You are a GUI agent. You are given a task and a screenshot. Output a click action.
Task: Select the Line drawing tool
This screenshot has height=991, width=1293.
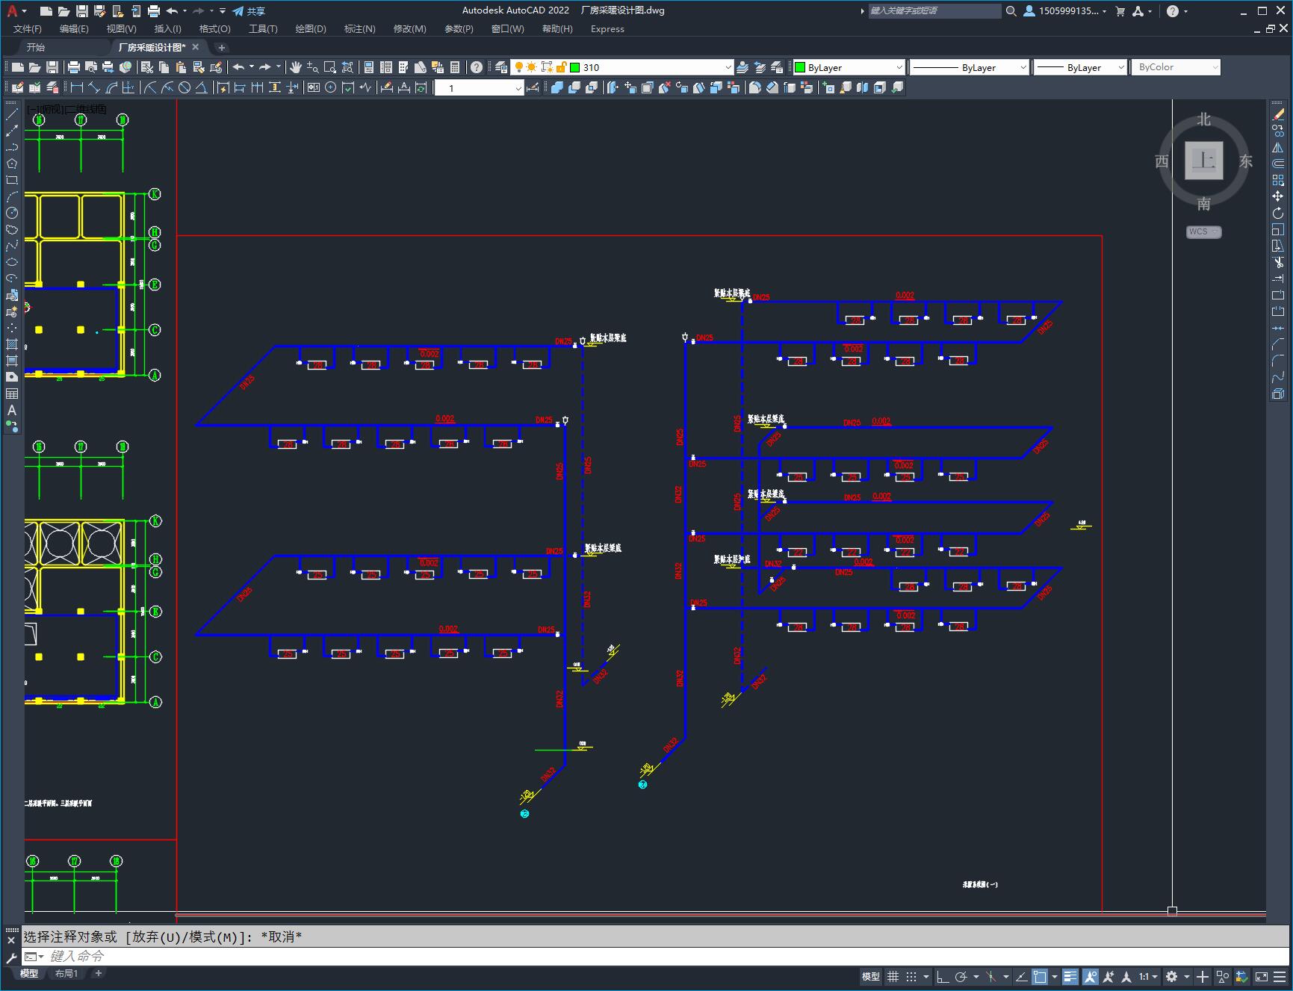(12, 114)
